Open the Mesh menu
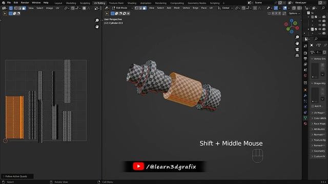The width and height of the screenshot is (328, 184). [177, 8]
